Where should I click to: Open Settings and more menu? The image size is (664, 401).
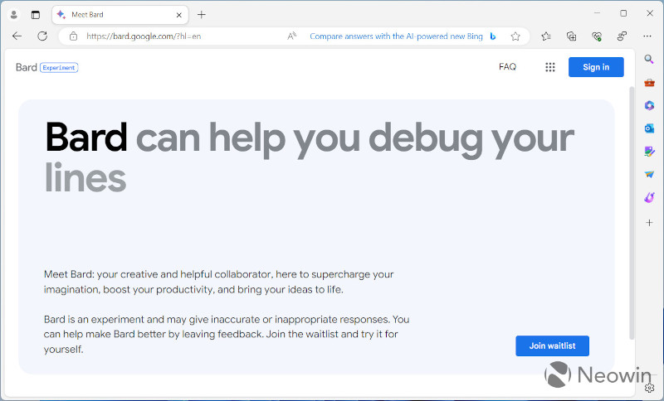pyautogui.click(x=647, y=36)
